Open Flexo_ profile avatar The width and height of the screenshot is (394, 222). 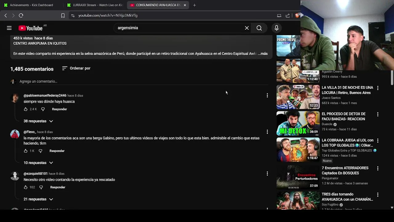pyautogui.click(x=15, y=134)
